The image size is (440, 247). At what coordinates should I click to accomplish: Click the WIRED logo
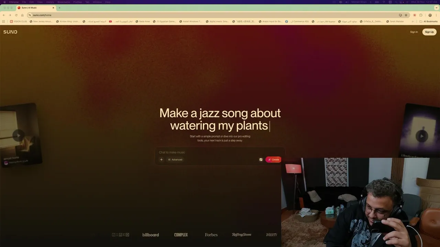(x=121, y=235)
